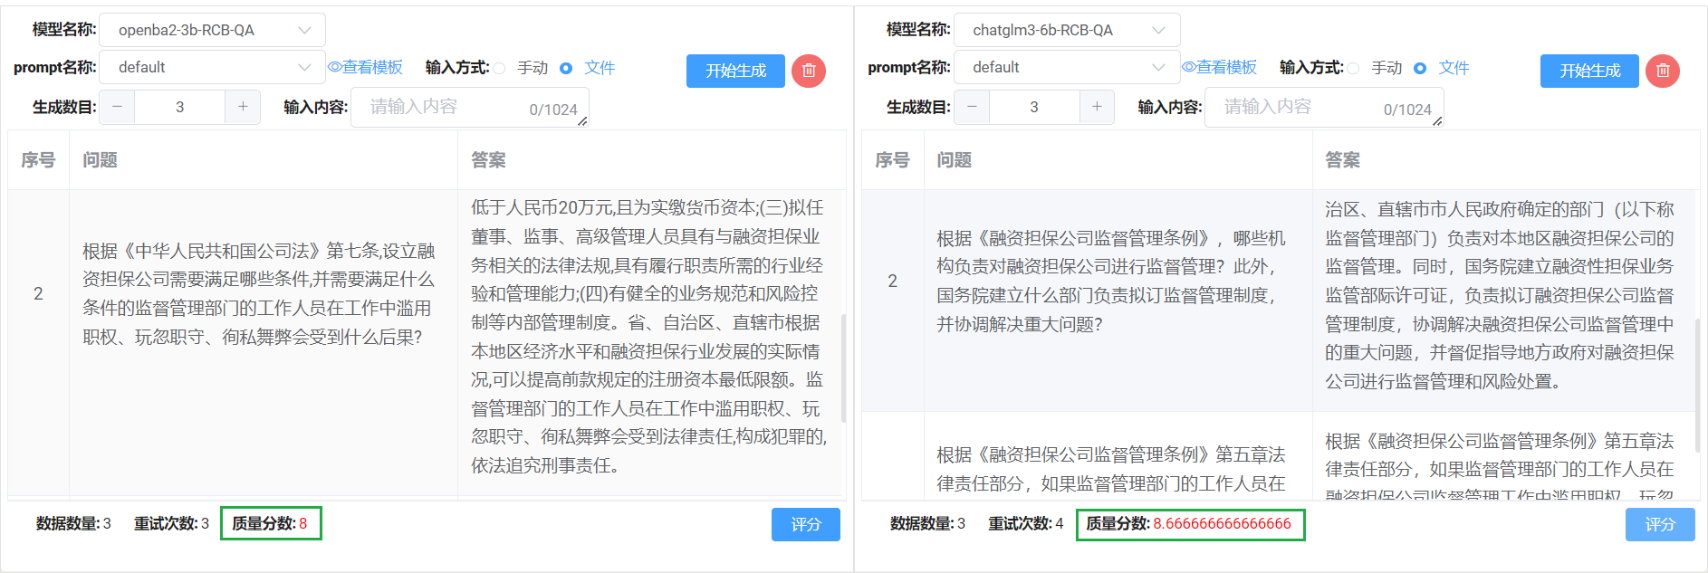Click the 问题 column header in the right table
1708x573 pixels.
1118,160
